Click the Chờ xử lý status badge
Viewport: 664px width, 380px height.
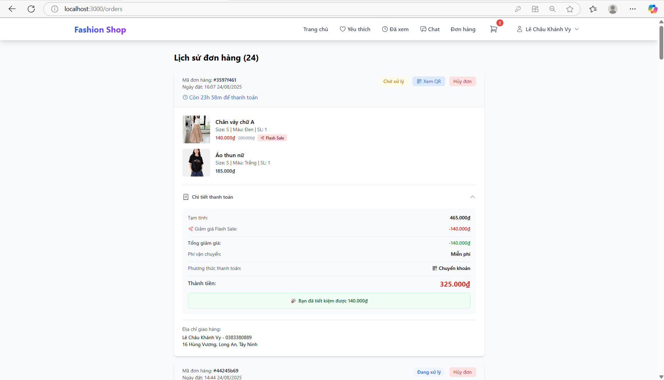click(394, 81)
